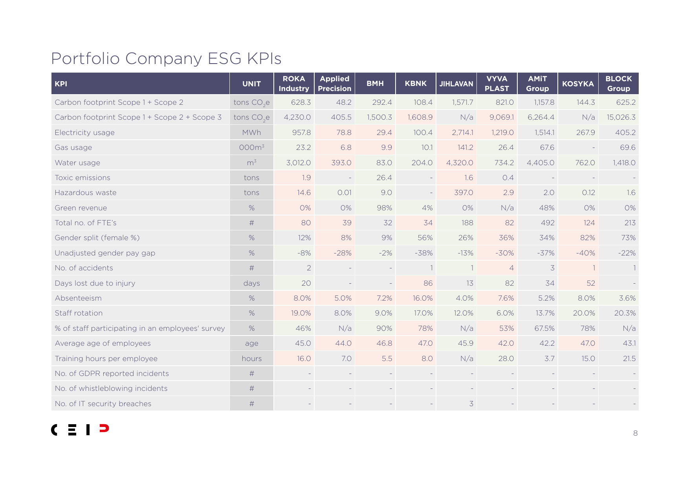The width and height of the screenshot is (689, 487).
Task: Select the 'UNIT' column header
Action: [251, 84]
